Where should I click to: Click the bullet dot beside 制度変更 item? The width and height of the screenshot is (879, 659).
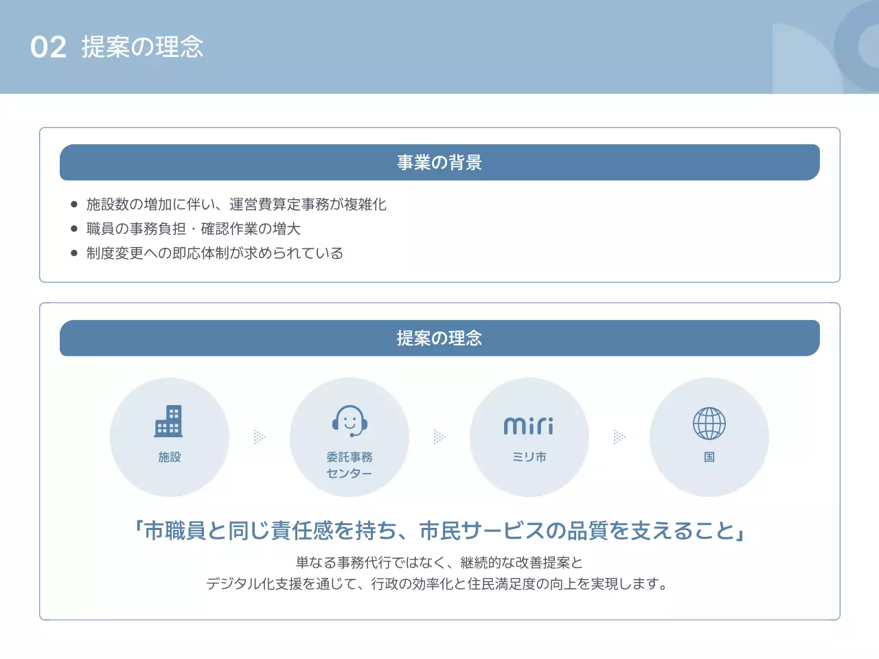pos(73,252)
